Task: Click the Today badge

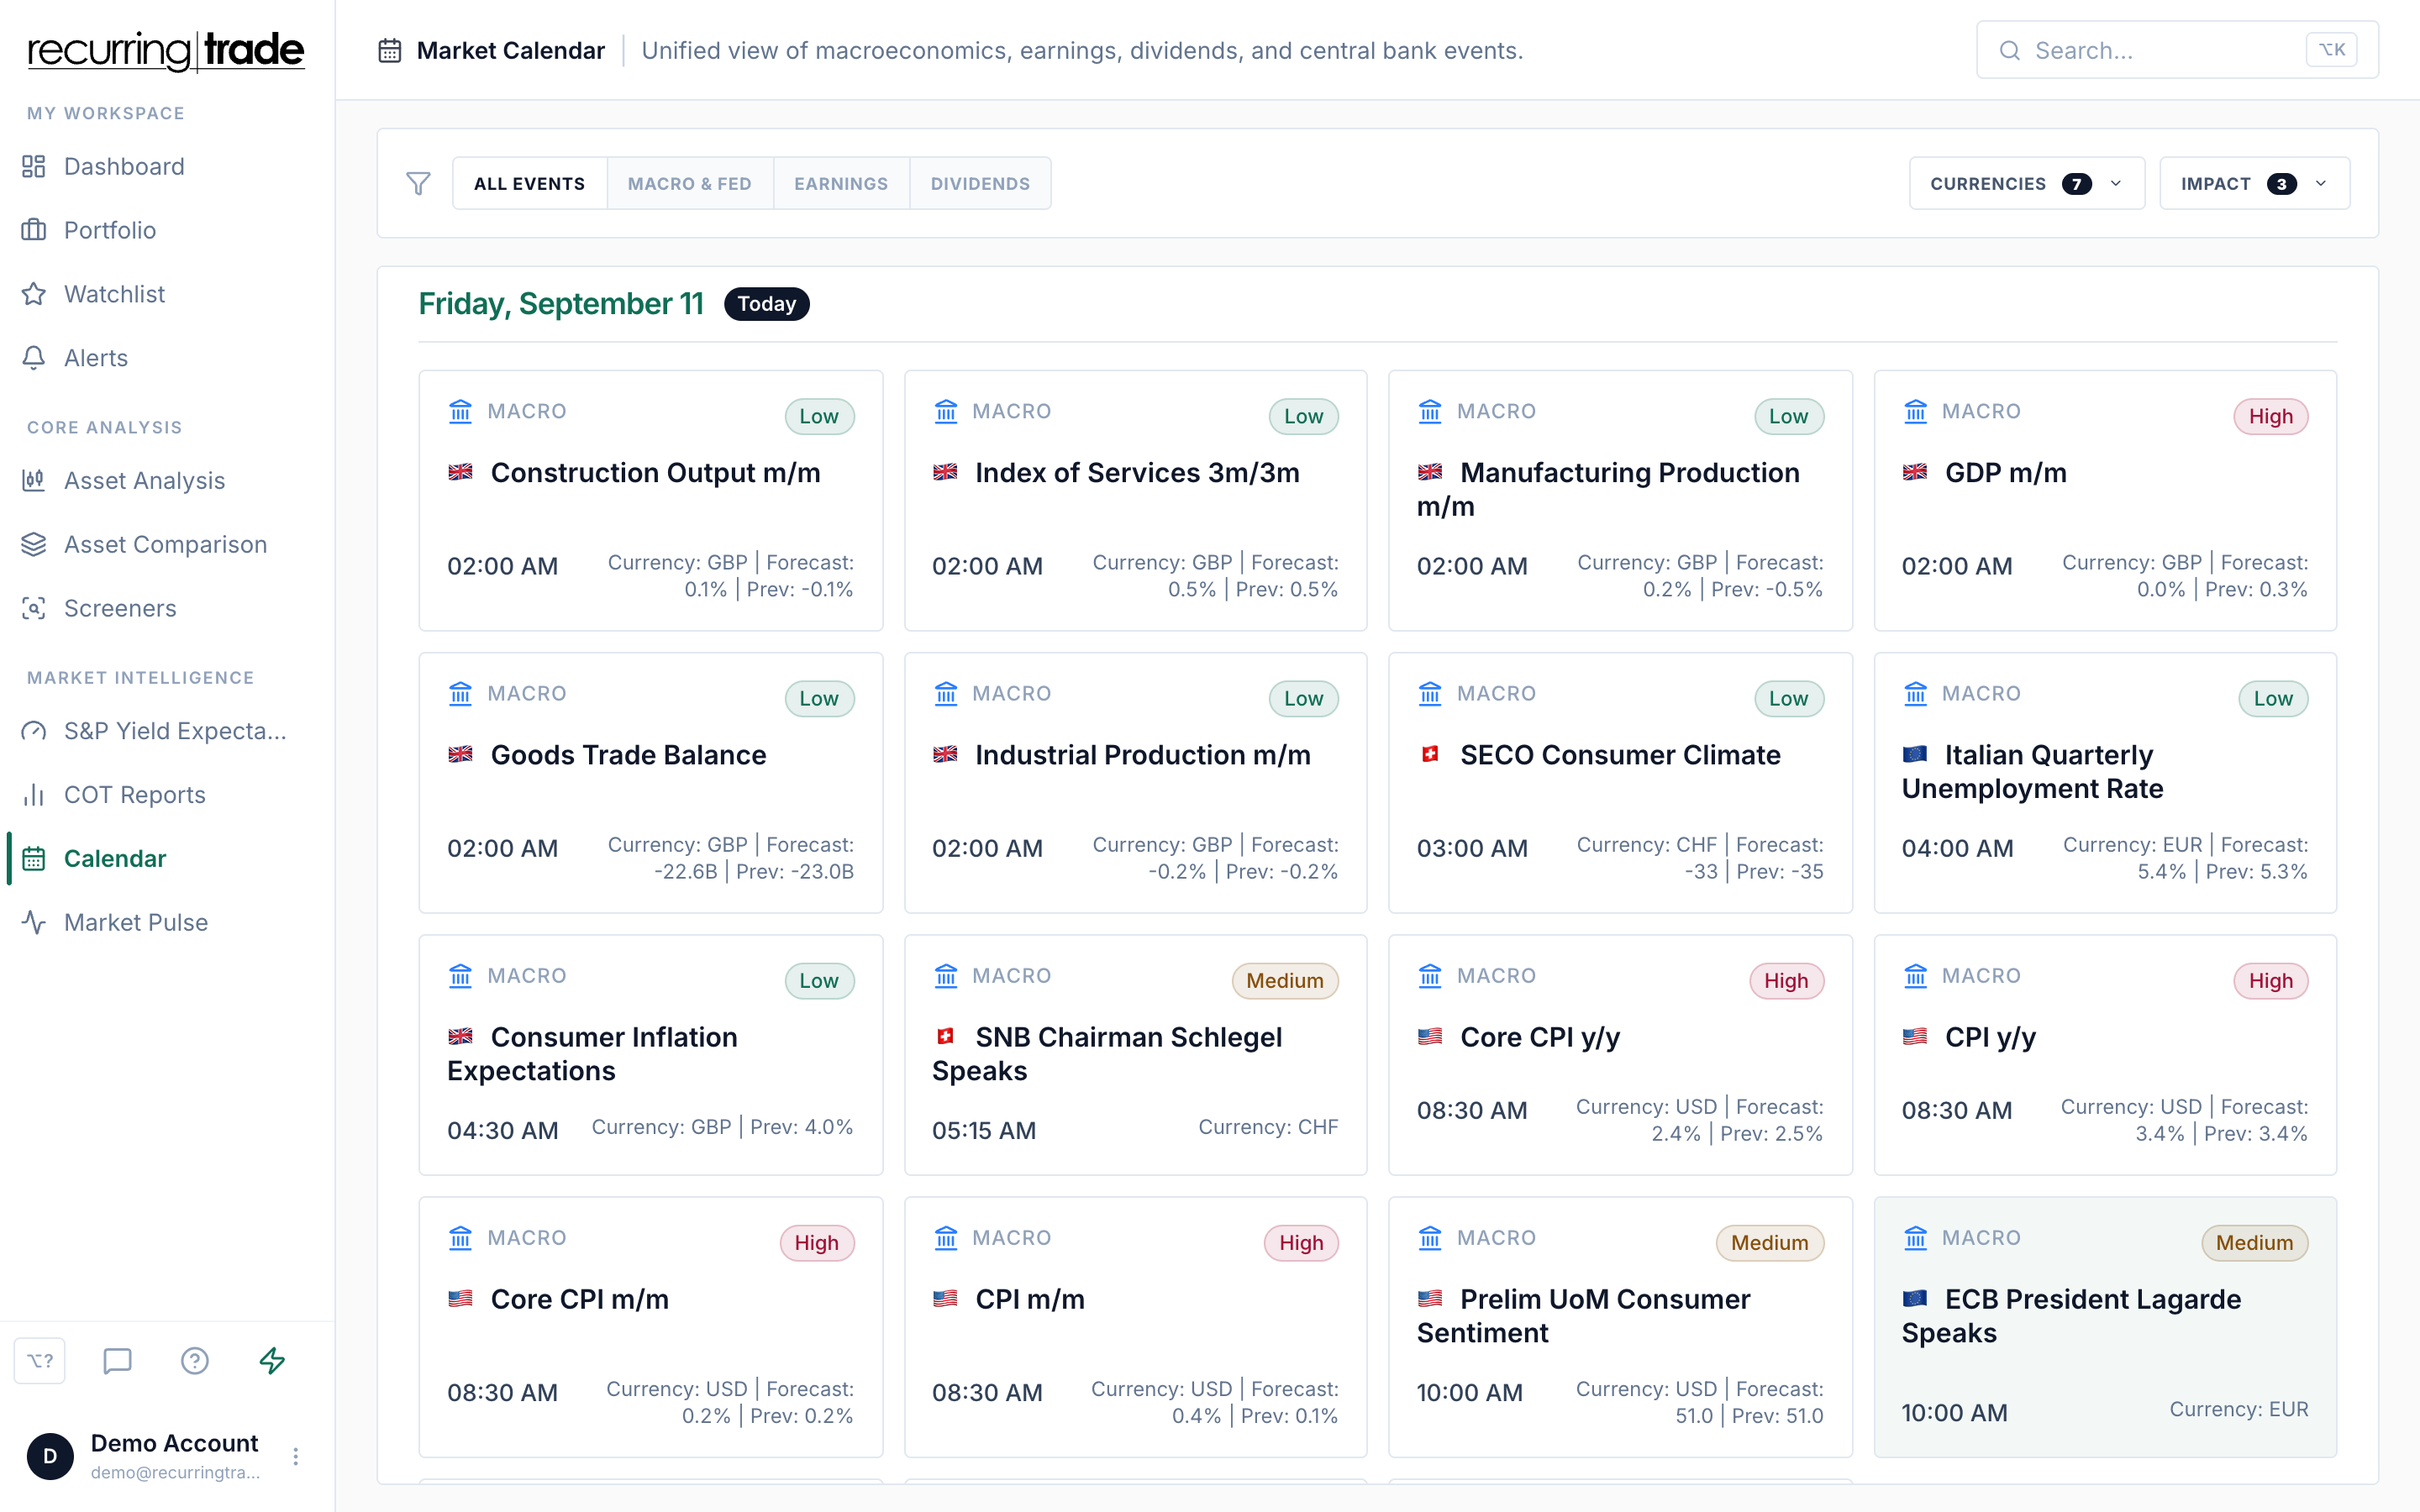Action: pos(766,303)
